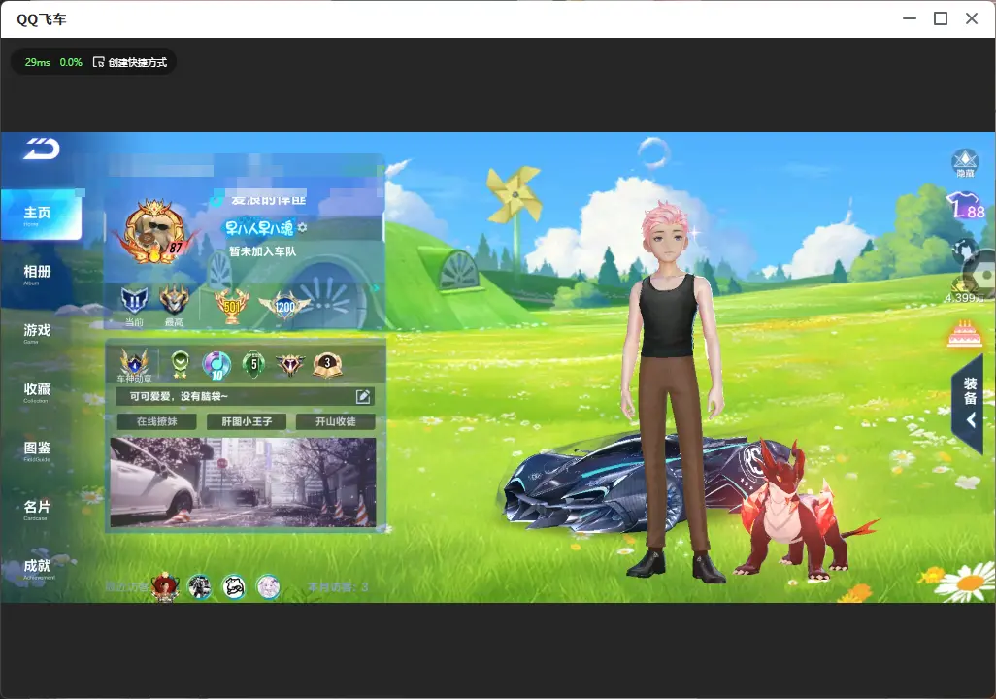Expand badges with the small right arrow

coord(376,288)
